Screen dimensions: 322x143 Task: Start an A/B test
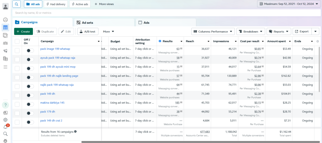coord(88,32)
